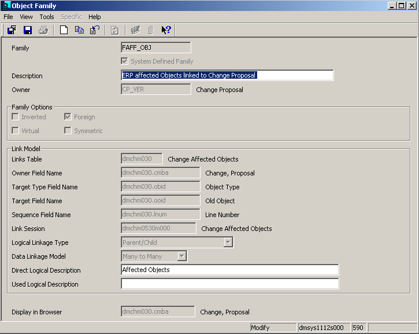This screenshot has height=334, width=419.
Task: Open the Tools menu
Action: 46,17
